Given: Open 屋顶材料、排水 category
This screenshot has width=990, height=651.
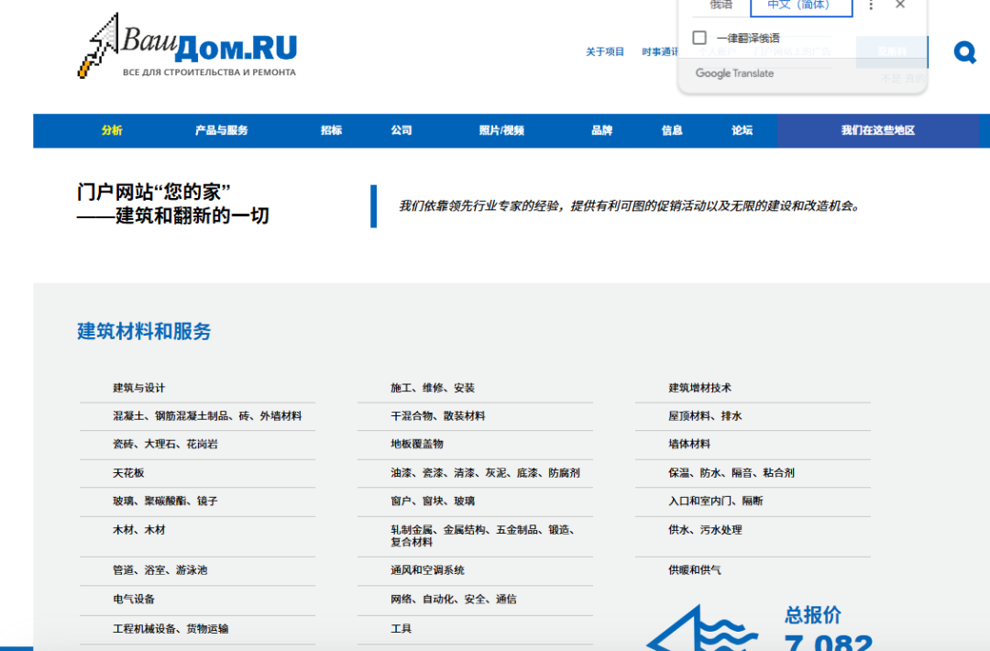Looking at the screenshot, I should click(705, 416).
